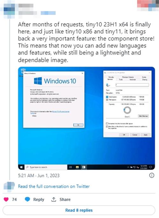
Task: Open the tweet info circle icon
Action: (x=152, y=175)
